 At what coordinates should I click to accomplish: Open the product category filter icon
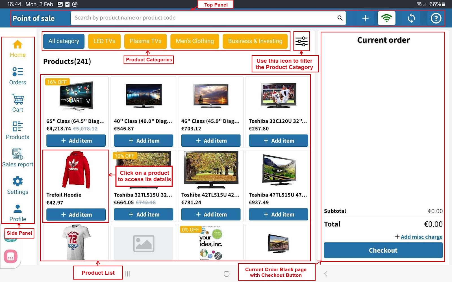coord(301,41)
